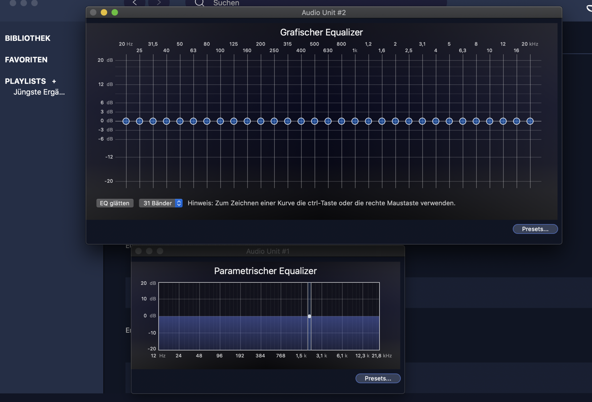Image resolution: width=592 pixels, height=402 pixels.
Task: Click the Audio Unit #1 window title
Action: [268, 251]
